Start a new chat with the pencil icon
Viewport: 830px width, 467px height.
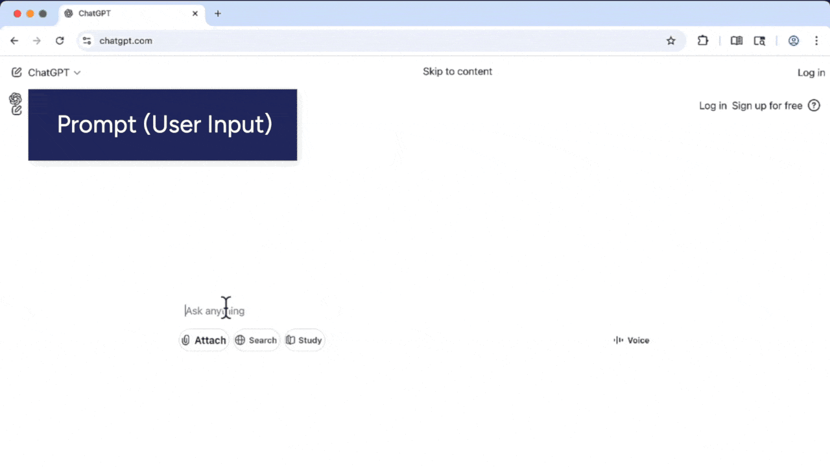pyautogui.click(x=16, y=72)
